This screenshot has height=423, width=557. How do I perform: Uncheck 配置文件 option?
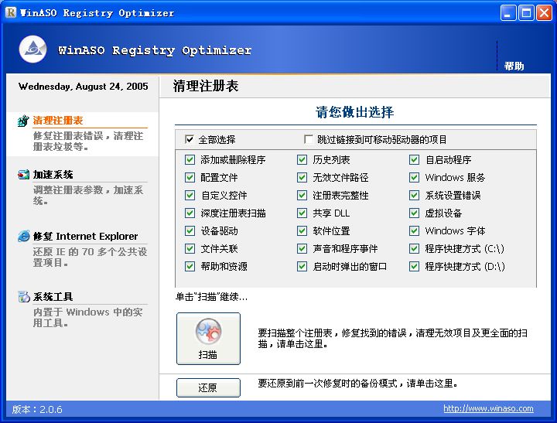pos(190,178)
